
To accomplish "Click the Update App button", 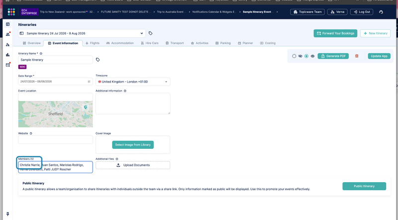I will tap(379, 56).
